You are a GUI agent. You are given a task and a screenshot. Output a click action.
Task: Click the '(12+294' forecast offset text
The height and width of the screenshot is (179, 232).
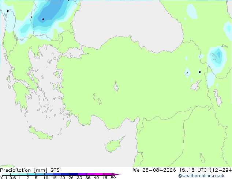point(221,170)
